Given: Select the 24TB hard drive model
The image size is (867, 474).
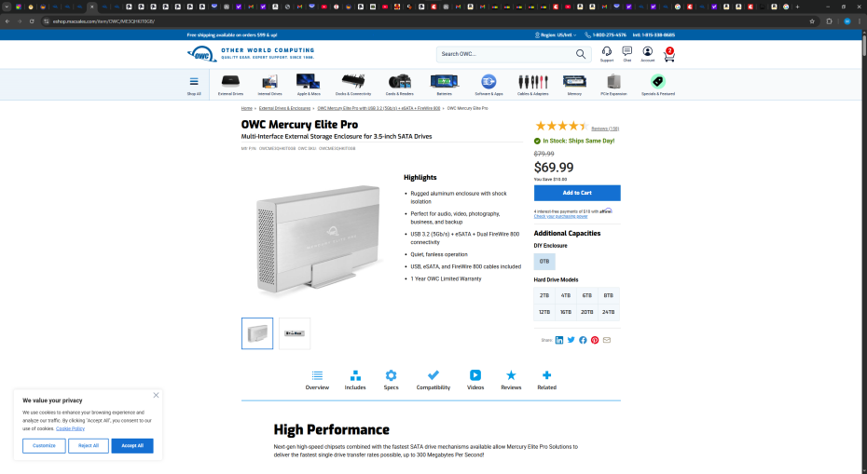Looking at the screenshot, I should pos(608,312).
